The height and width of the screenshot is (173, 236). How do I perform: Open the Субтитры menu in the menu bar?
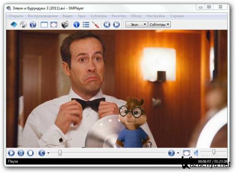(x=99, y=16)
